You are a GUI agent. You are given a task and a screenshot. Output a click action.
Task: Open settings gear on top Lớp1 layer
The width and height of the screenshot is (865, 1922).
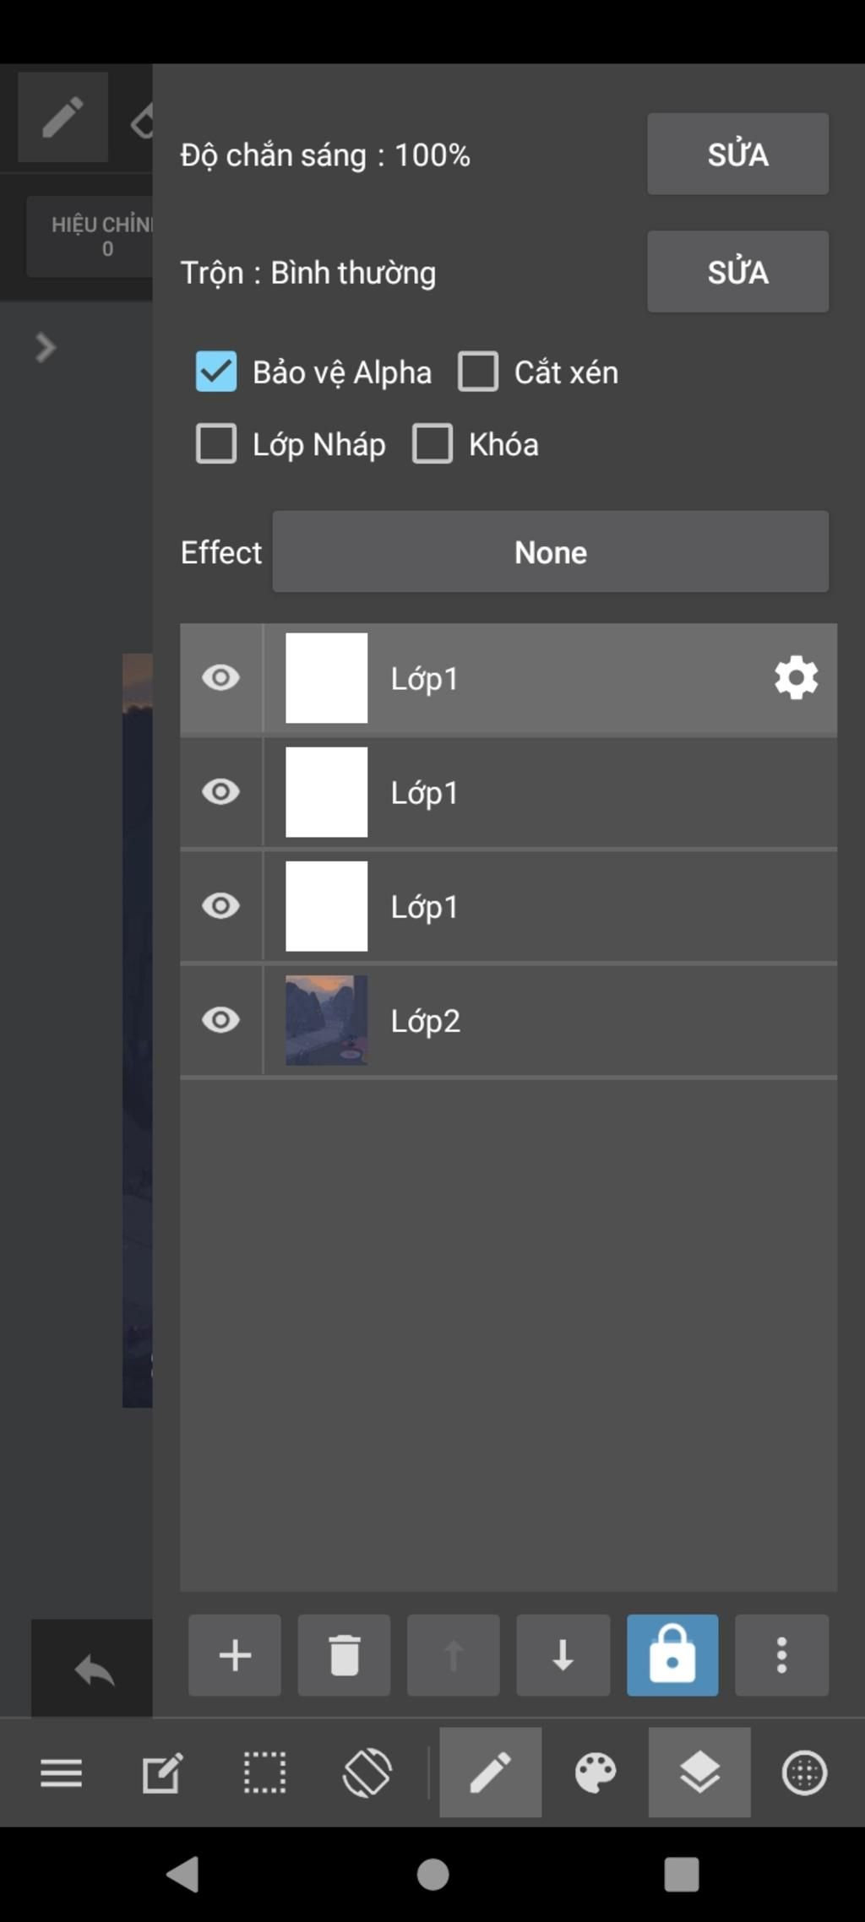coord(796,678)
